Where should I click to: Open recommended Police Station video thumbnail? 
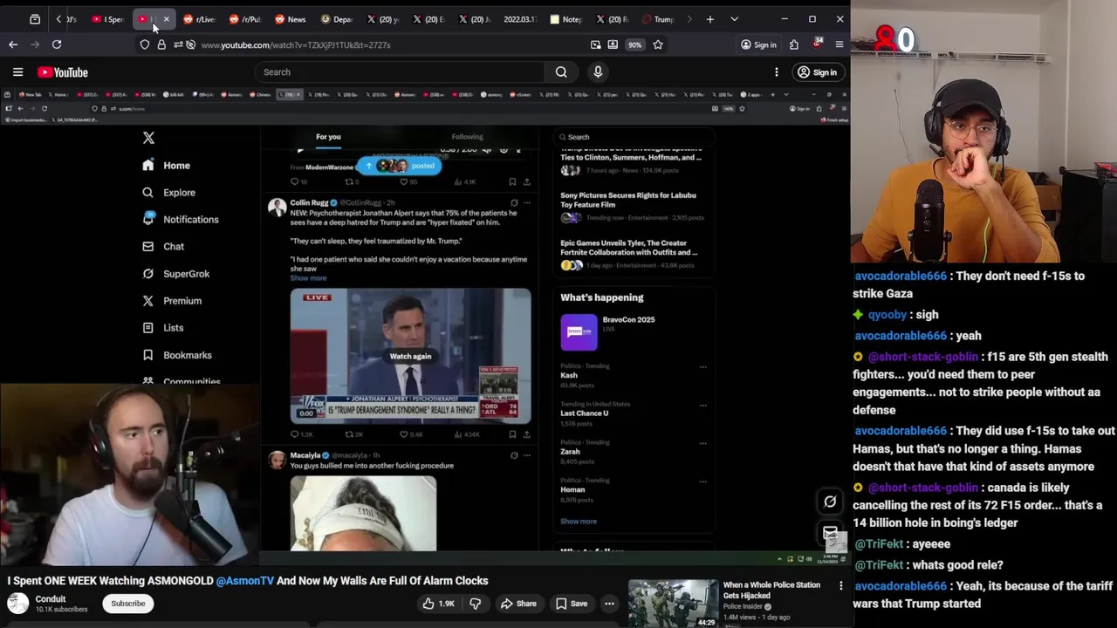coord(673,604)
